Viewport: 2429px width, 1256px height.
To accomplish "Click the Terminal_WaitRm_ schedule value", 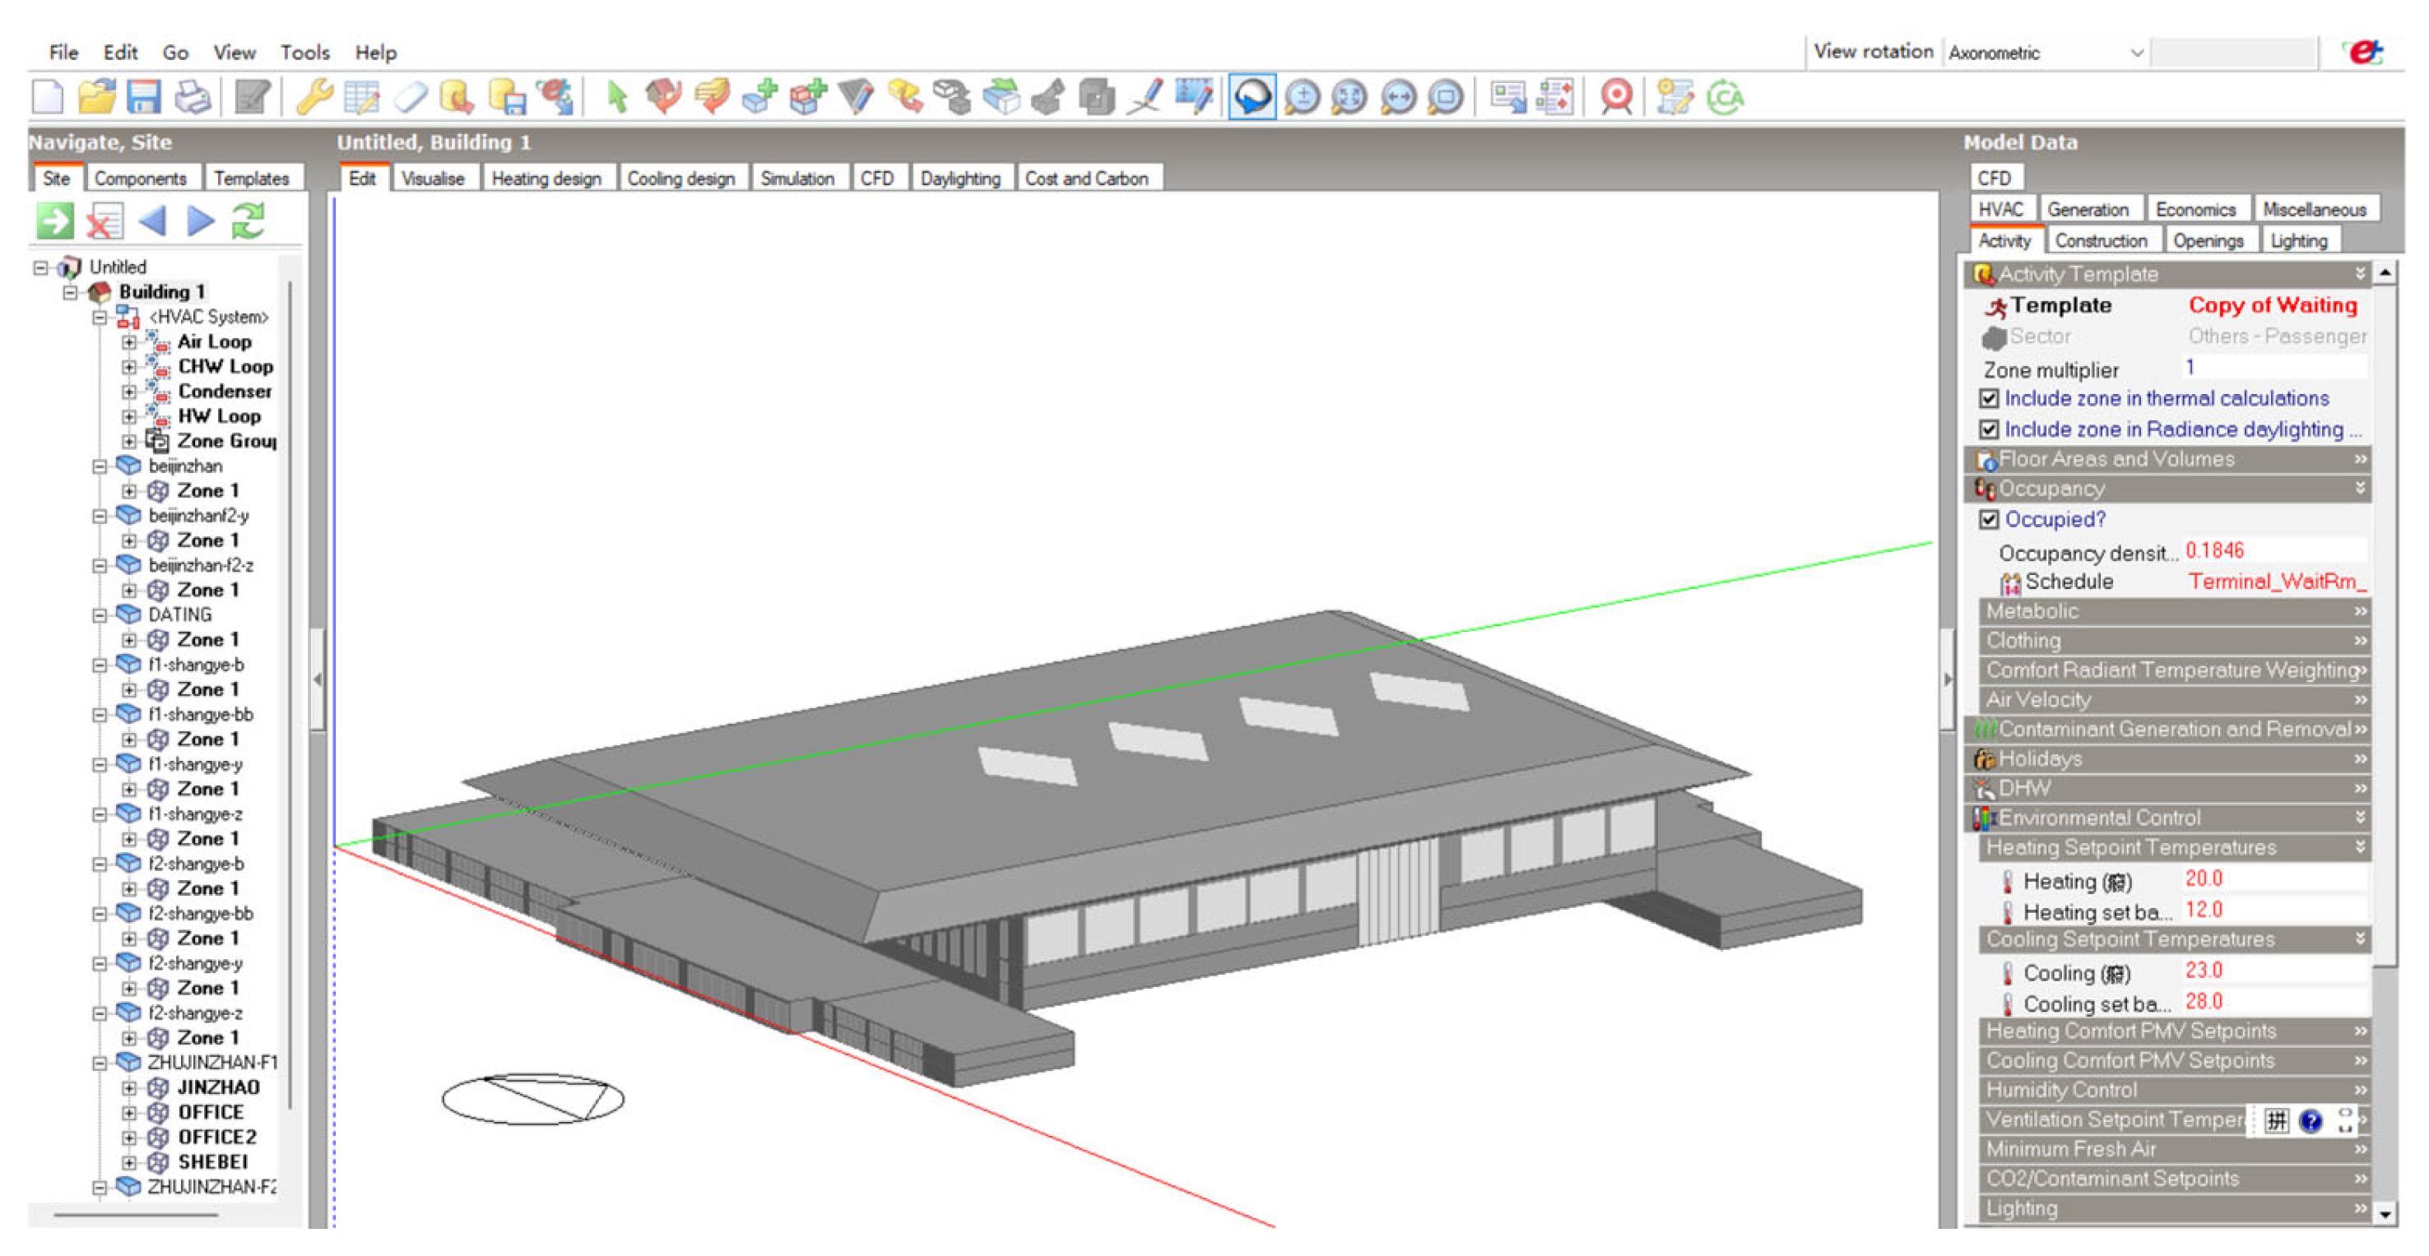I will [x=2278, y=582].
